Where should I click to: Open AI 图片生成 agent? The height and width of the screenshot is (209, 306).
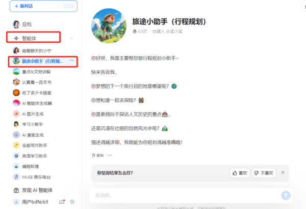(x=33, y=114)
